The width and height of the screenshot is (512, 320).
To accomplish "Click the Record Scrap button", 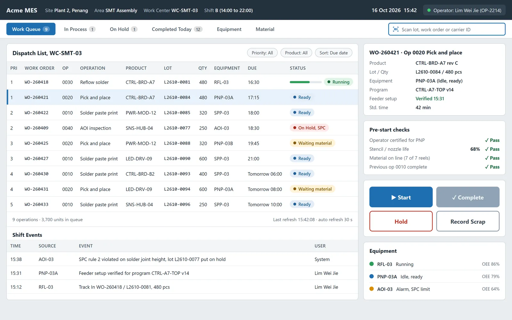I will (x=468, y=221).
